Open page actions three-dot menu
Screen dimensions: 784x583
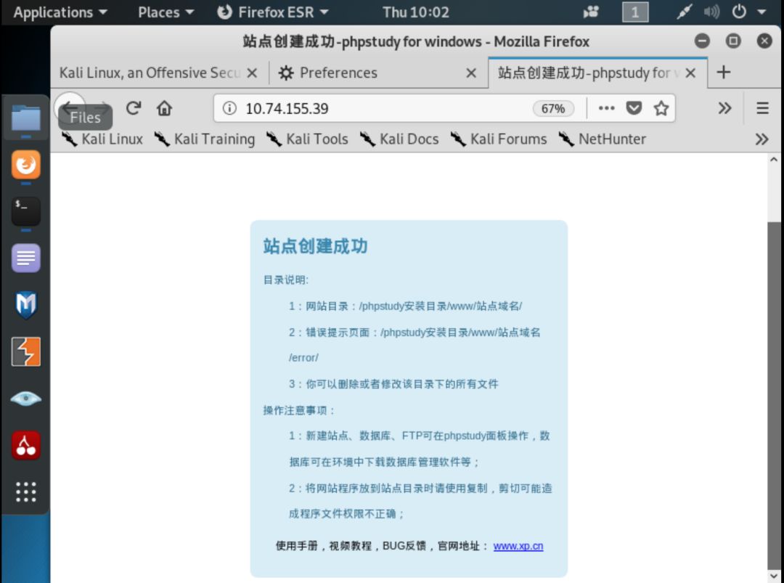(x=606, y=108)
